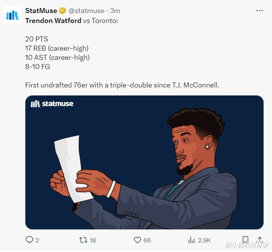Click the retweet count of 18
The height and width of the screenshot is (252, 272).
tap(93, 240)
